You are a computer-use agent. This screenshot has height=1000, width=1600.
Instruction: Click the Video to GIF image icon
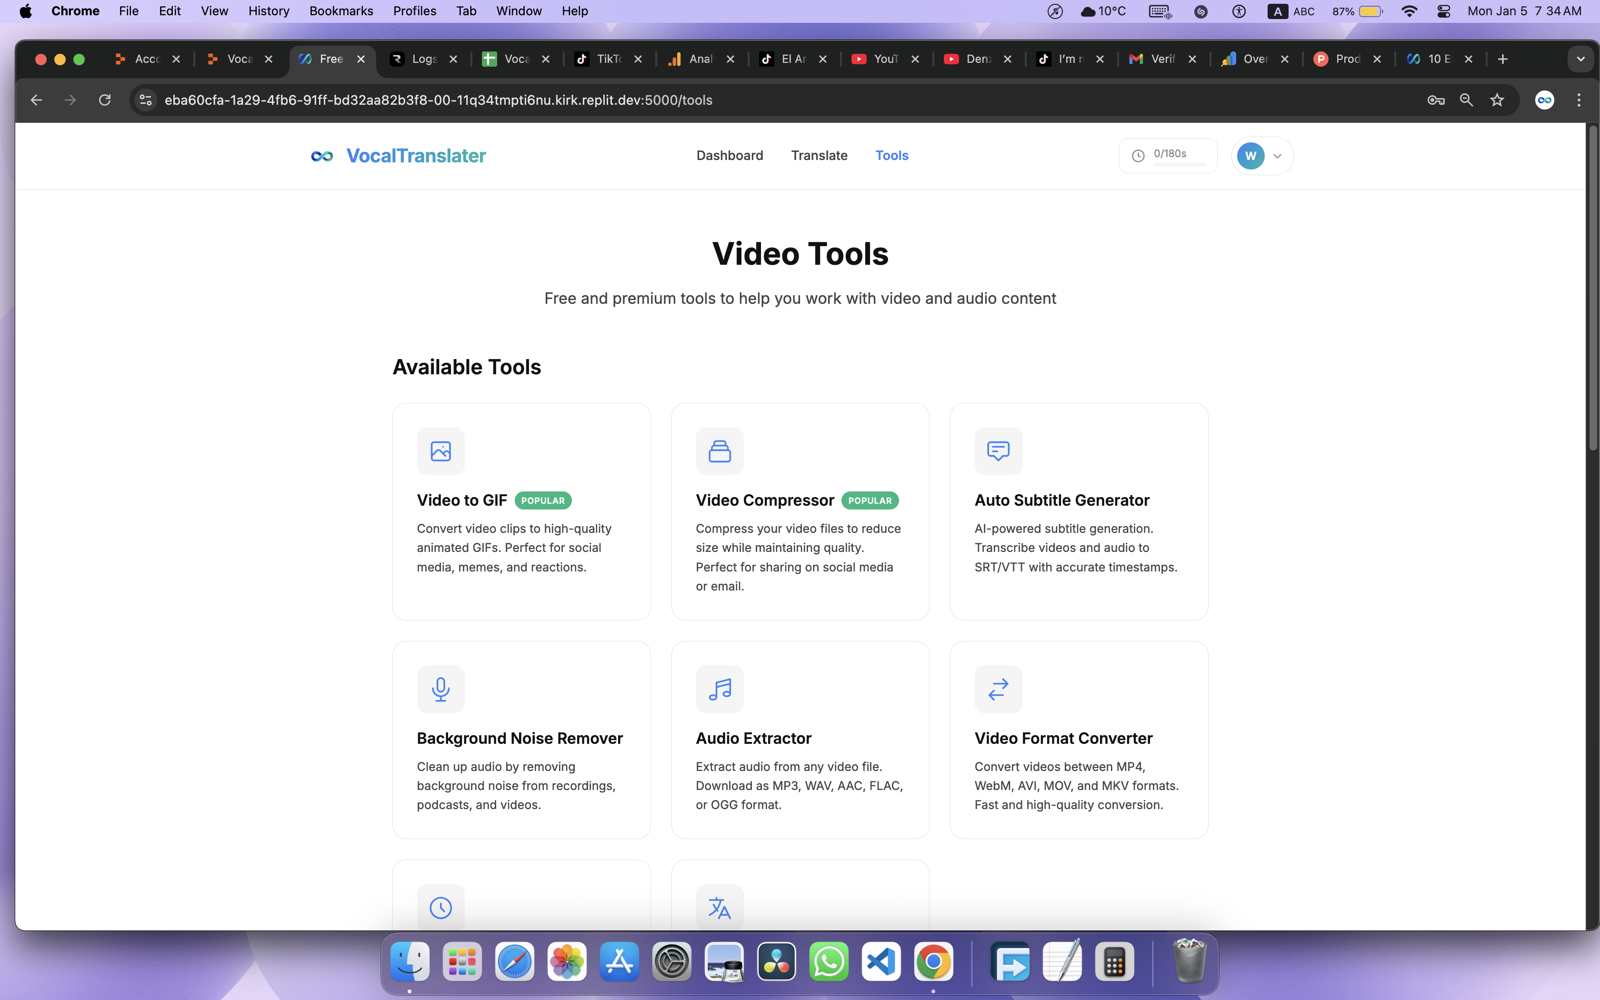coord(440,450)
